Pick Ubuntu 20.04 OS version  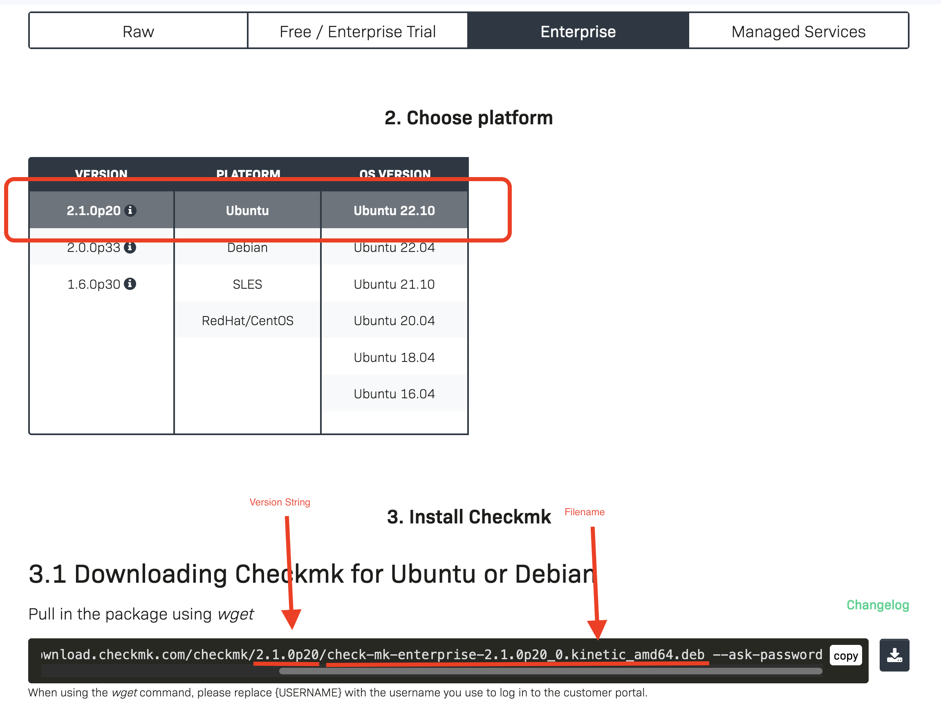coord(394,321)
